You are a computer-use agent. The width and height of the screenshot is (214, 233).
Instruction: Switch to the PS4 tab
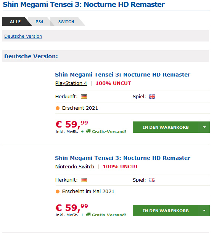click(39, 22)
